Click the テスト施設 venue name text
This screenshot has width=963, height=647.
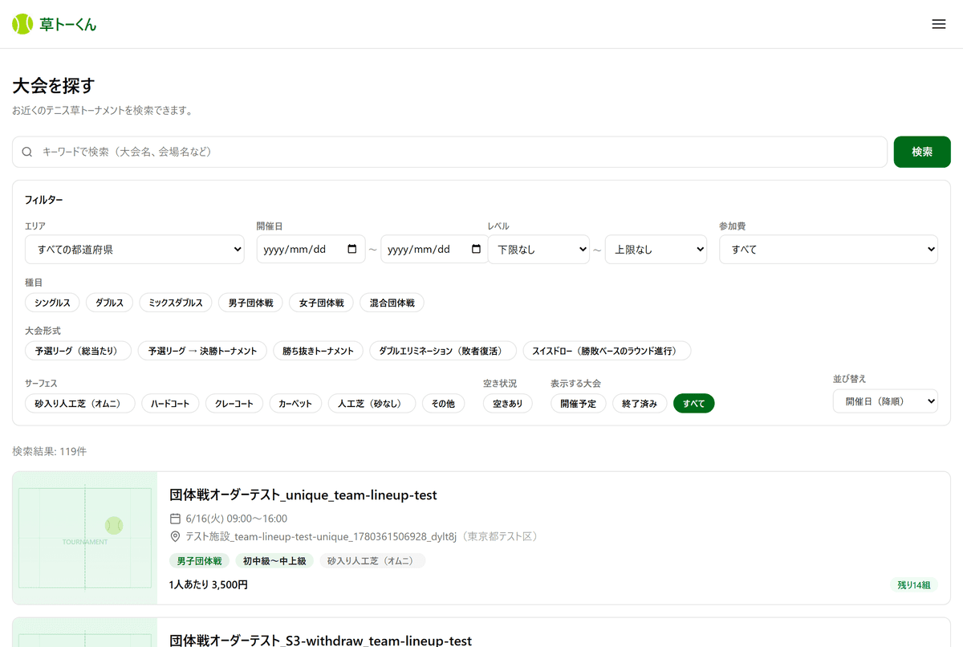coord(321,536)
